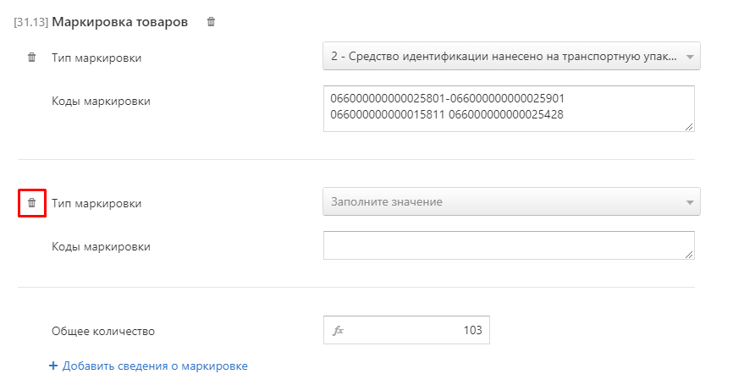Remove second marking entry using red-outlined trash icon
755x385 pixels.
(32, 202)
